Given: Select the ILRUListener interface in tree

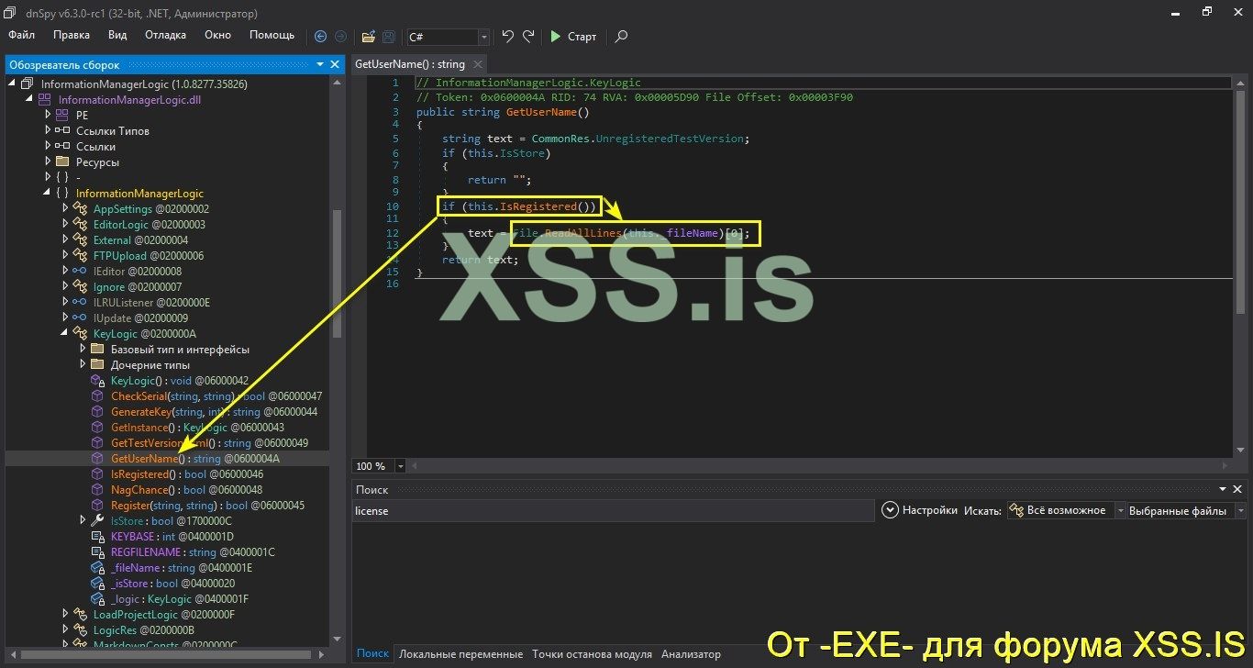Looking at the screenshot, I should pyautogui.click(x=151, y=302).
